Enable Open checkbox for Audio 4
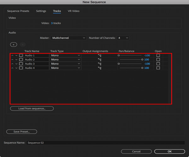This screenshot has height=157, width=189. [x=158, y=68]
